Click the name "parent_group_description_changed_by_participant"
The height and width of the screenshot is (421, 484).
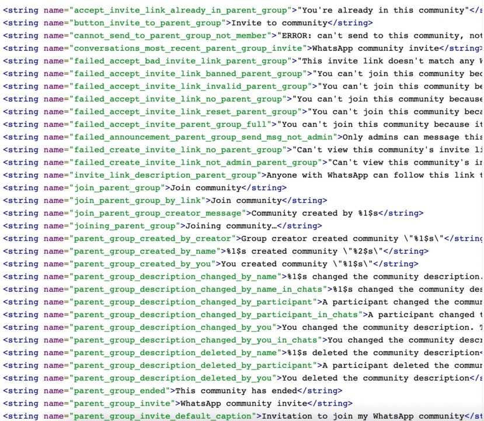tap(193, 302)
